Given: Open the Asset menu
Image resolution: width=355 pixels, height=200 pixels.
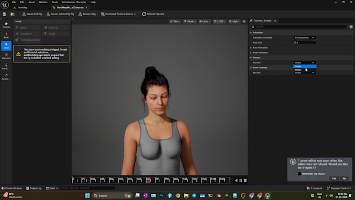Looking at the screenshot, I should point(31,2).
